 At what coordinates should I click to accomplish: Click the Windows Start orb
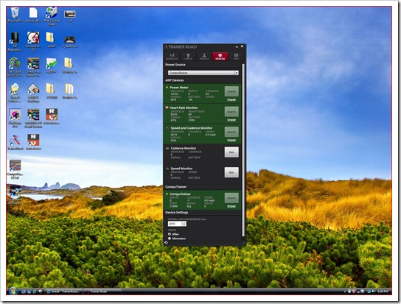pyautogui.click(x=13, y=291)
